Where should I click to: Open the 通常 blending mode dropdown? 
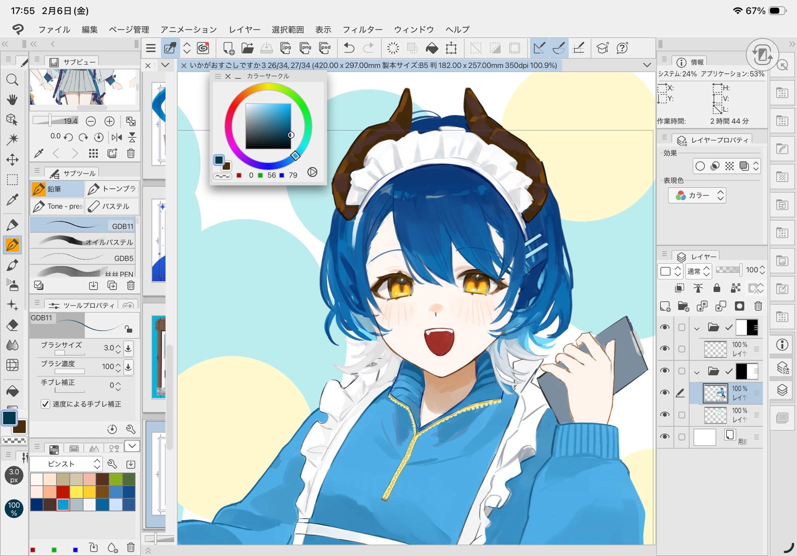point(698,271)
